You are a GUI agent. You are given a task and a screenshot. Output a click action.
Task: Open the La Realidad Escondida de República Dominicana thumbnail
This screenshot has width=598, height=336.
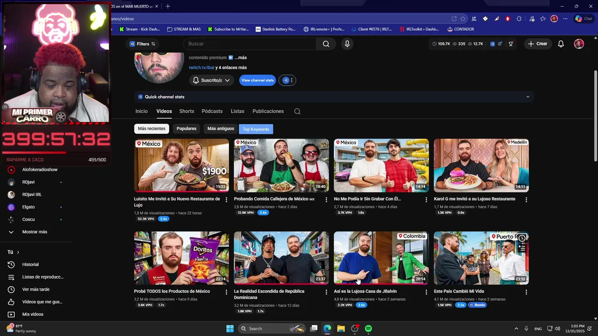point(281,258)
